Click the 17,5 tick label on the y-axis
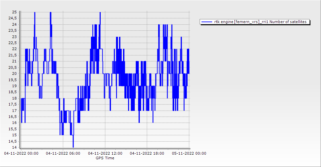Screen dimensions: 321x167 (x=13, y=105)
